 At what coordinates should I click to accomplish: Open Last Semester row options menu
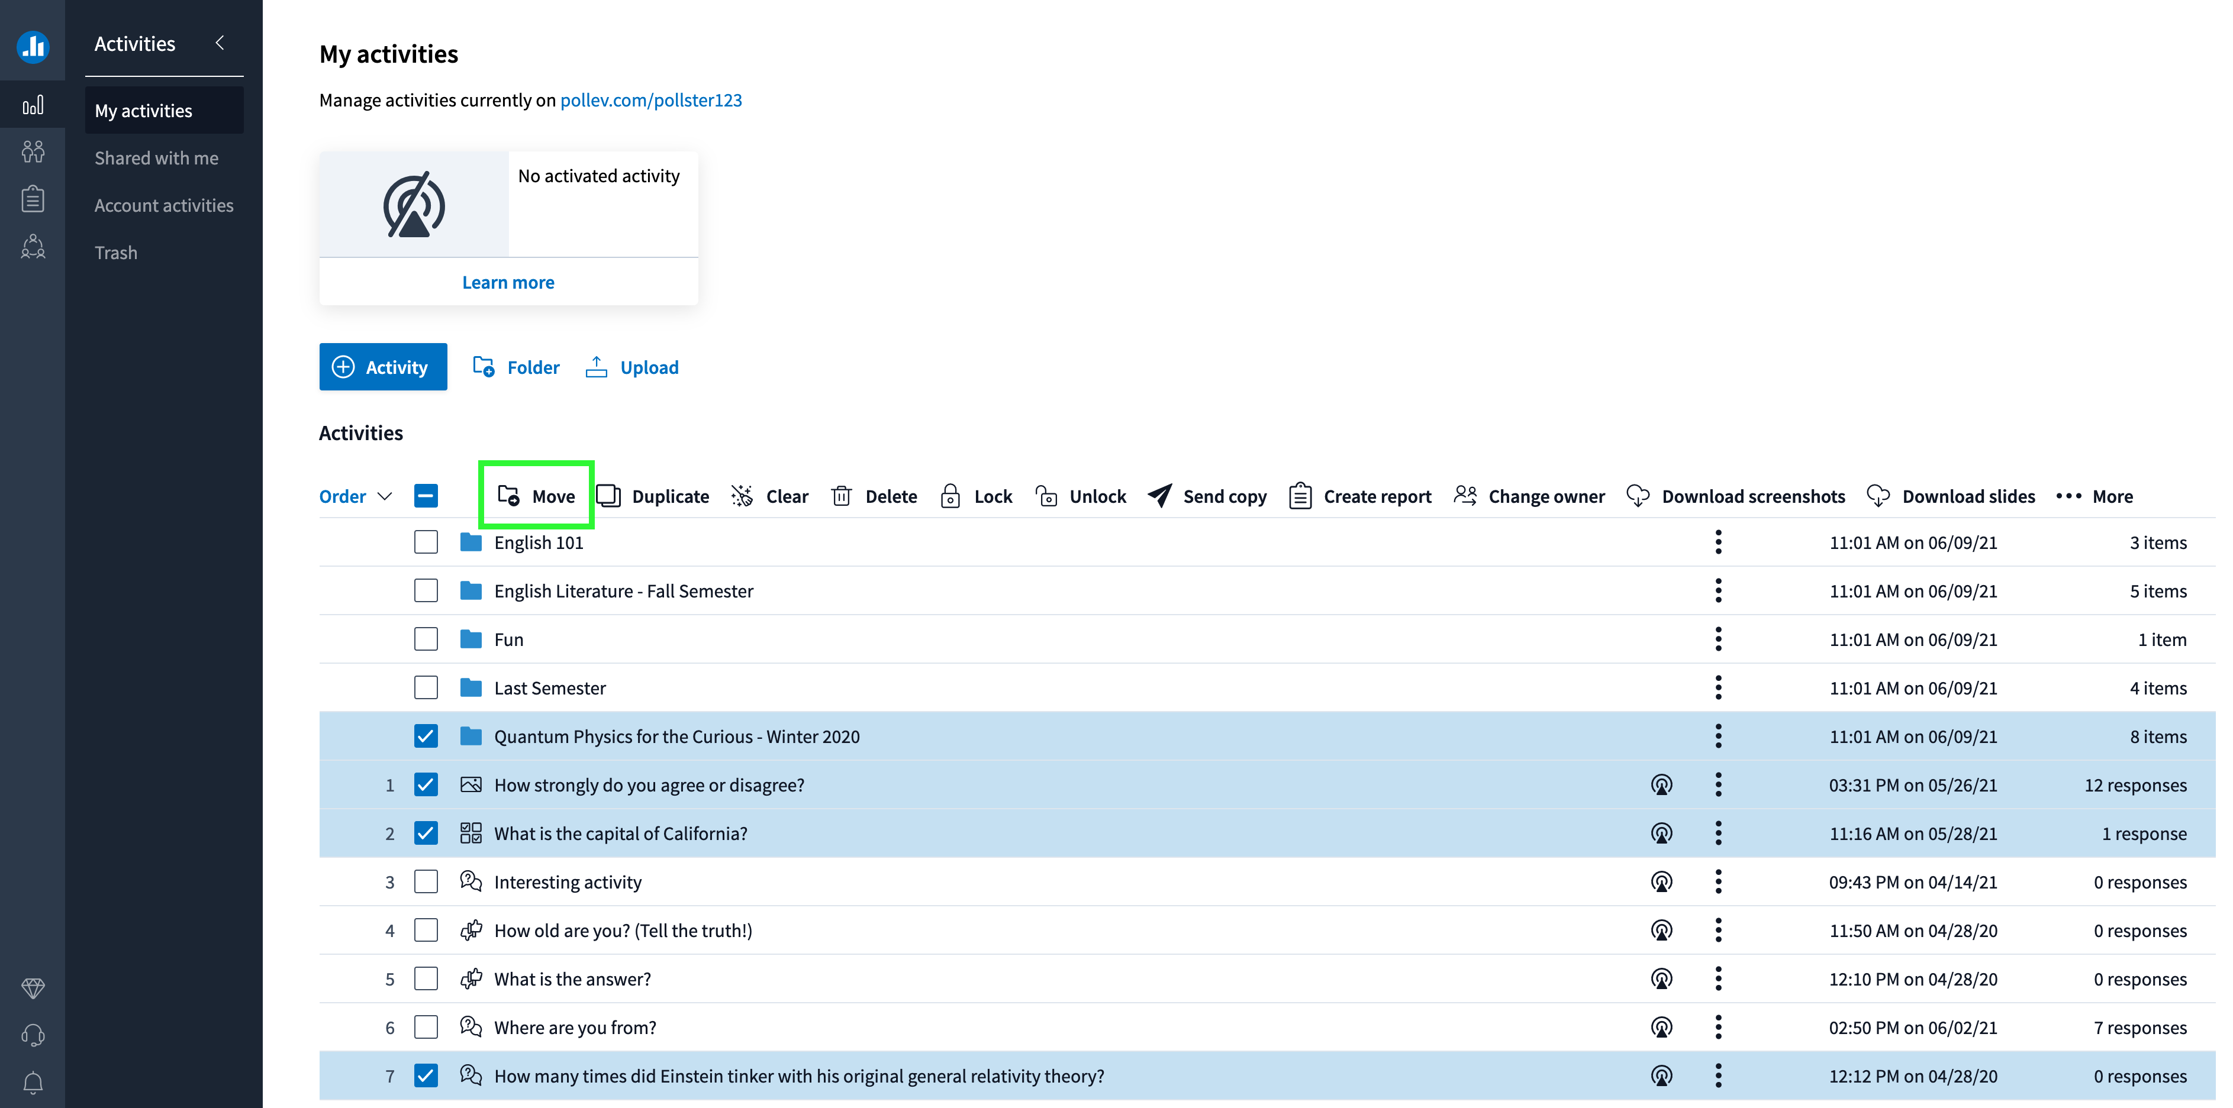tap(1718, 688)
